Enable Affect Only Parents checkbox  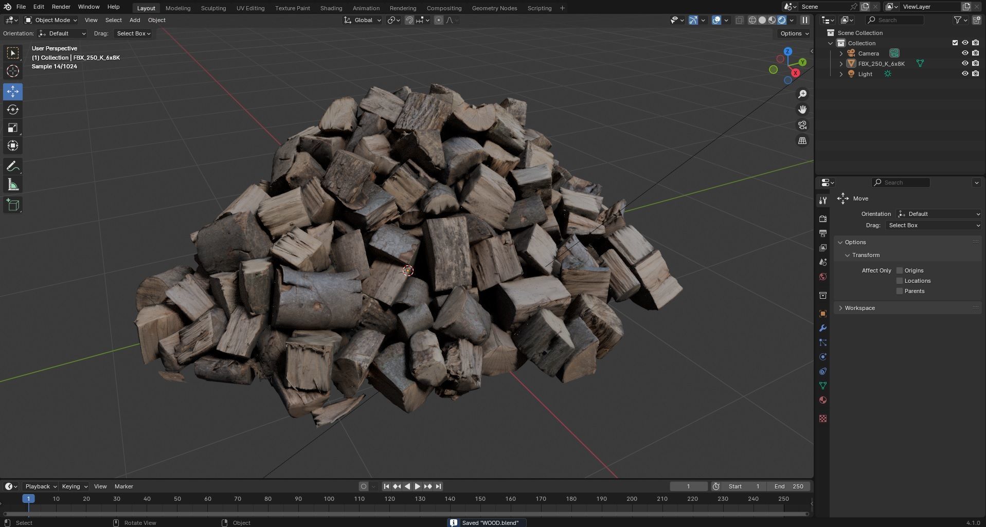[900, 291]
